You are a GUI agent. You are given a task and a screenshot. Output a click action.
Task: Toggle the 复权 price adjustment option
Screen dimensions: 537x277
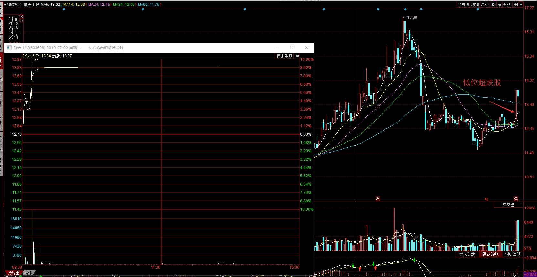[485, 5]
